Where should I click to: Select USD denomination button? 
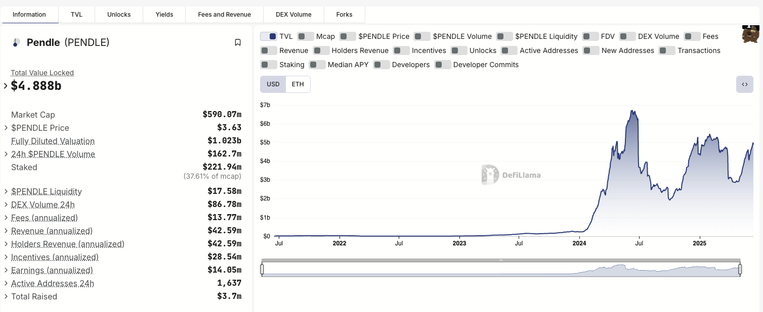coord(273,84)
